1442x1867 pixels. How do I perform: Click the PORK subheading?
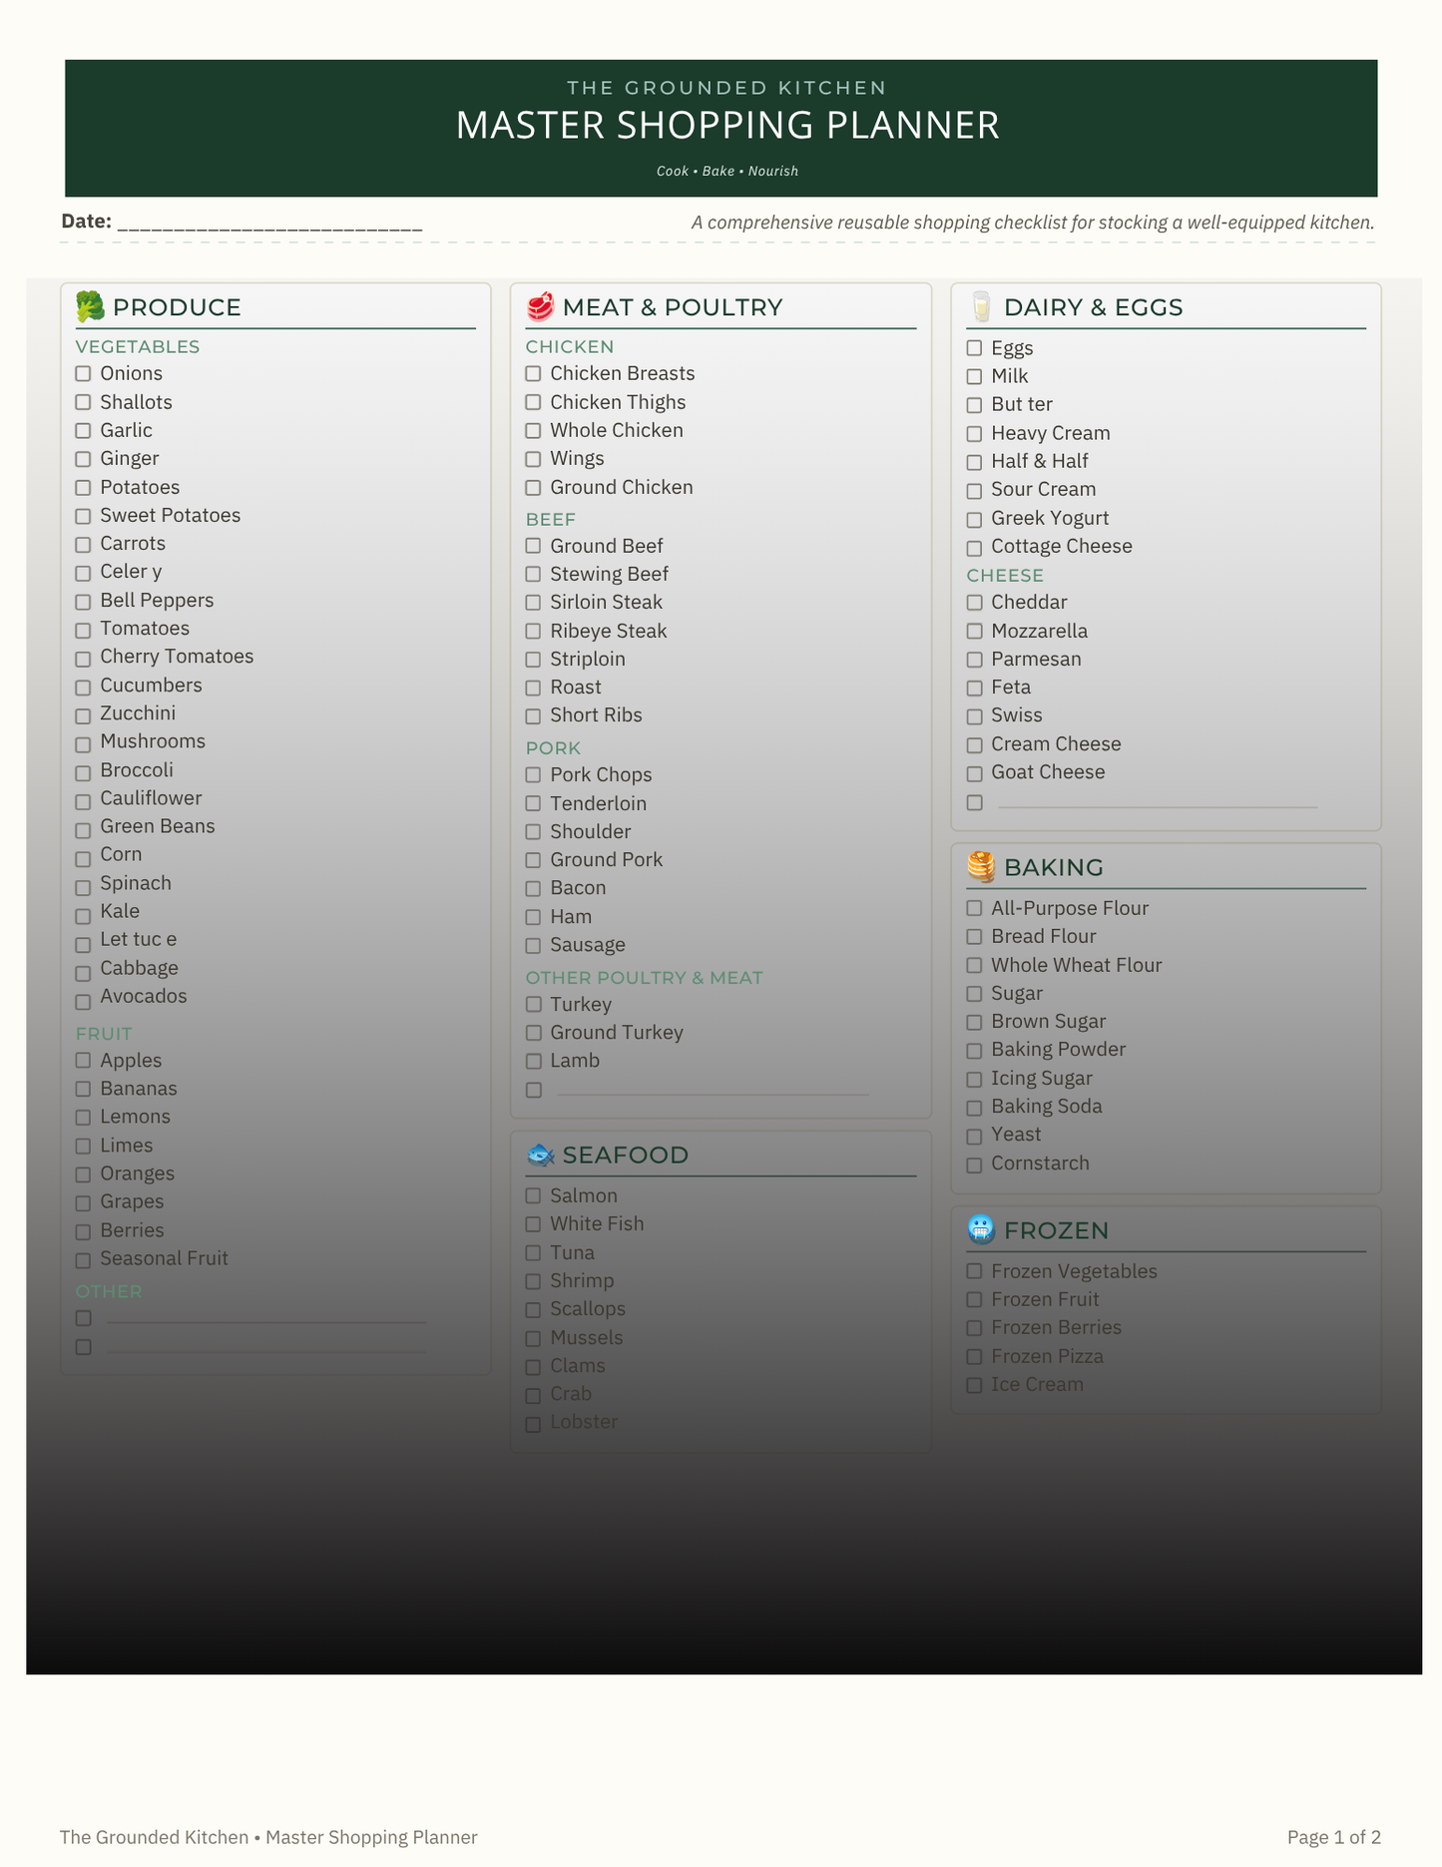(553, 747)
